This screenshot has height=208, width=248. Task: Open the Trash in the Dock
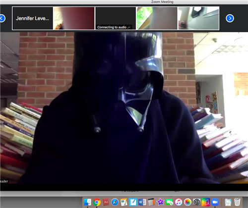pos(237,202)
